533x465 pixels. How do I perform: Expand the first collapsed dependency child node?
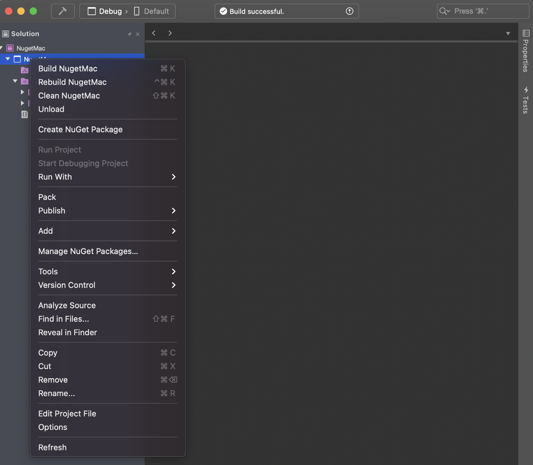[22, 92]
